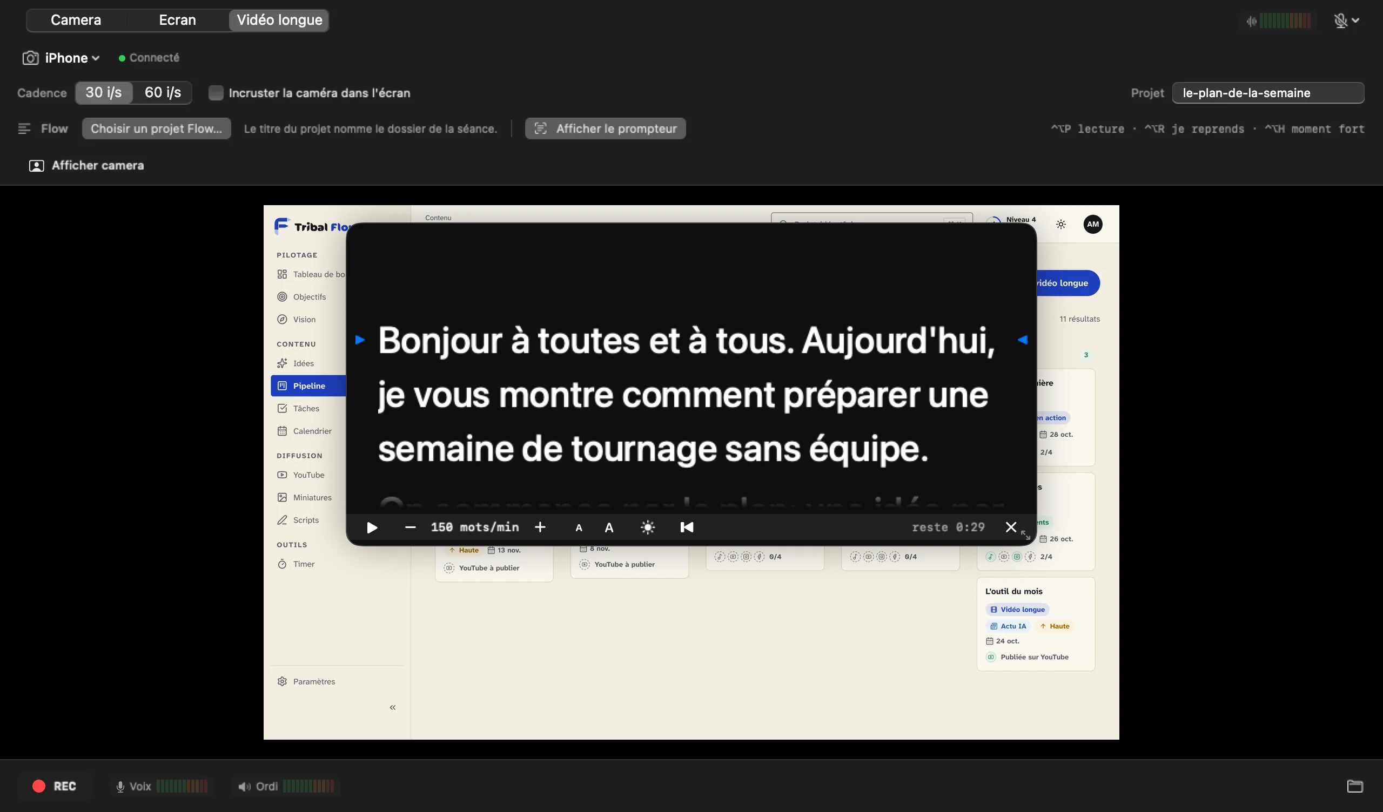Click the blue vidéo longue button

point(1068,283)
